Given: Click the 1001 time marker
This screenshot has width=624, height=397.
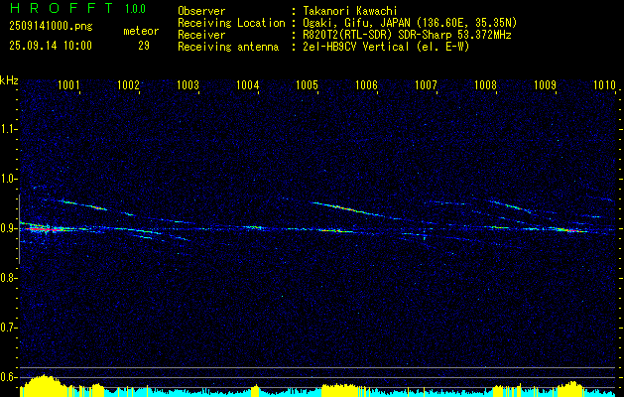Looking at the screenshot, I should pyautogui.click(x=68, y=85).
